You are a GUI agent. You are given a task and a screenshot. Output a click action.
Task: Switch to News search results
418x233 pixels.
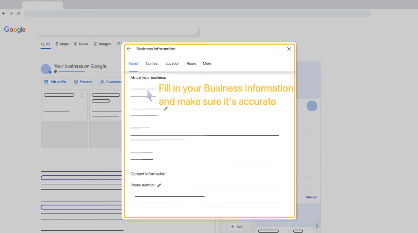(x=81, y=44)
